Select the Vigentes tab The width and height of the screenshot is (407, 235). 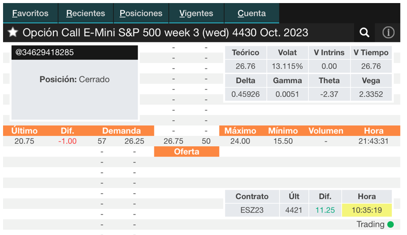[196, 13]
